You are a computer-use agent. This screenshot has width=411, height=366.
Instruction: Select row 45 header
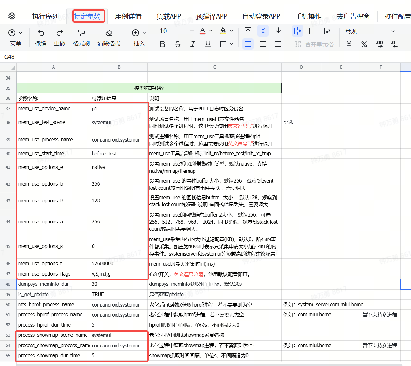coord(8,246)
